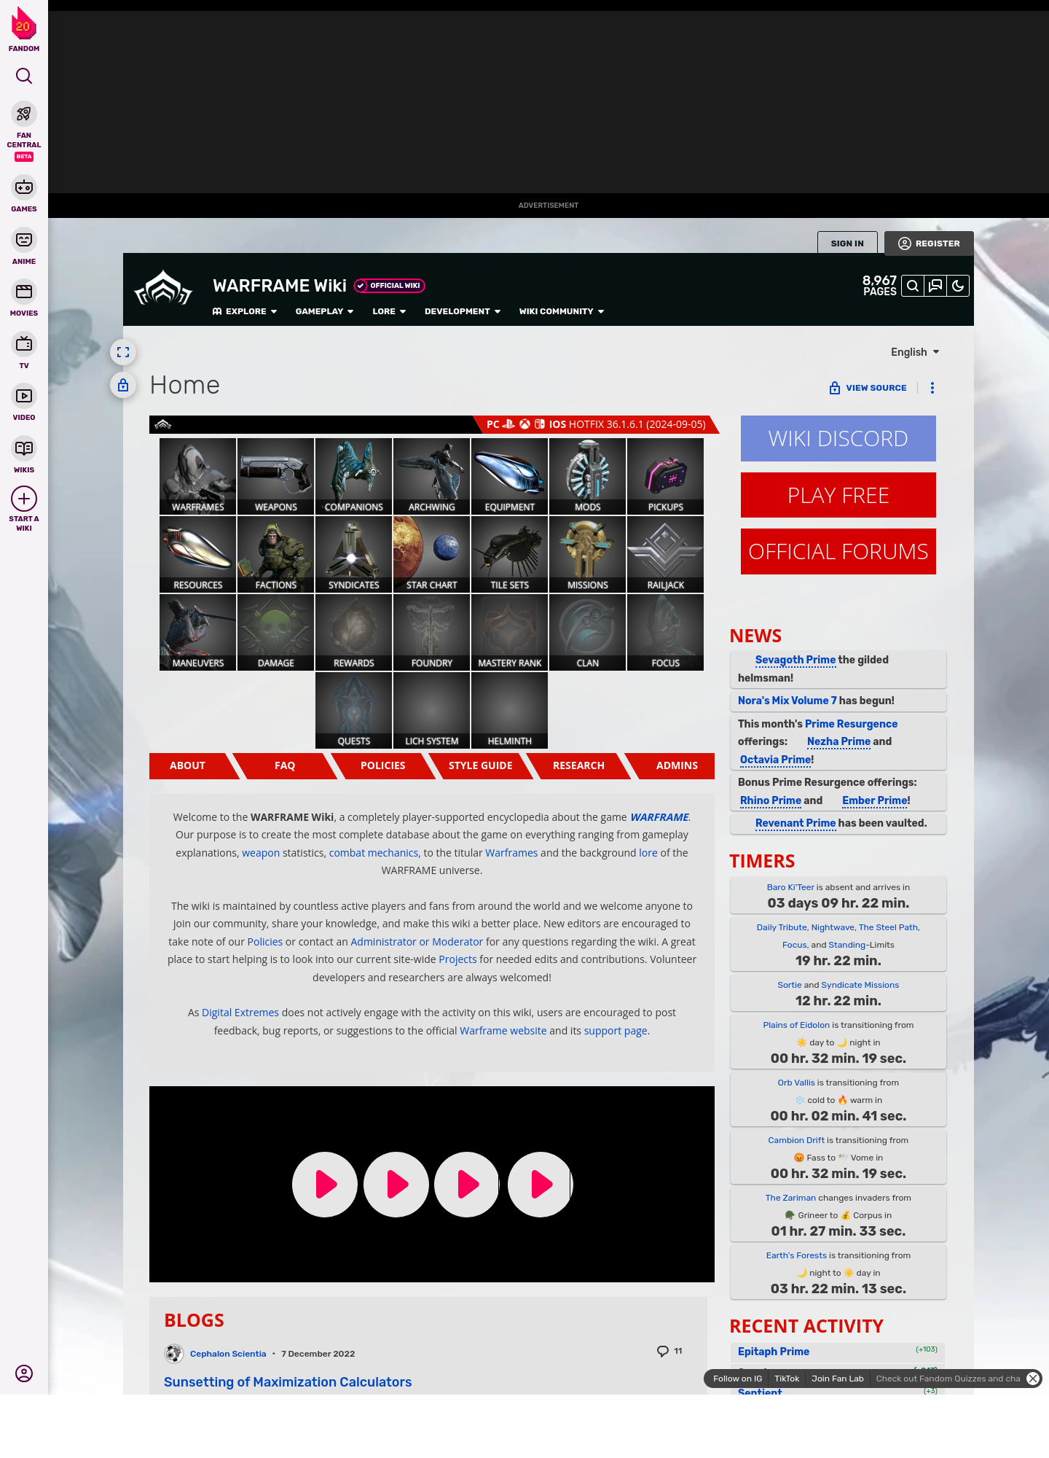Open the Mastery Rank tile
1049x1458 pixels.
tap(510, 633)
